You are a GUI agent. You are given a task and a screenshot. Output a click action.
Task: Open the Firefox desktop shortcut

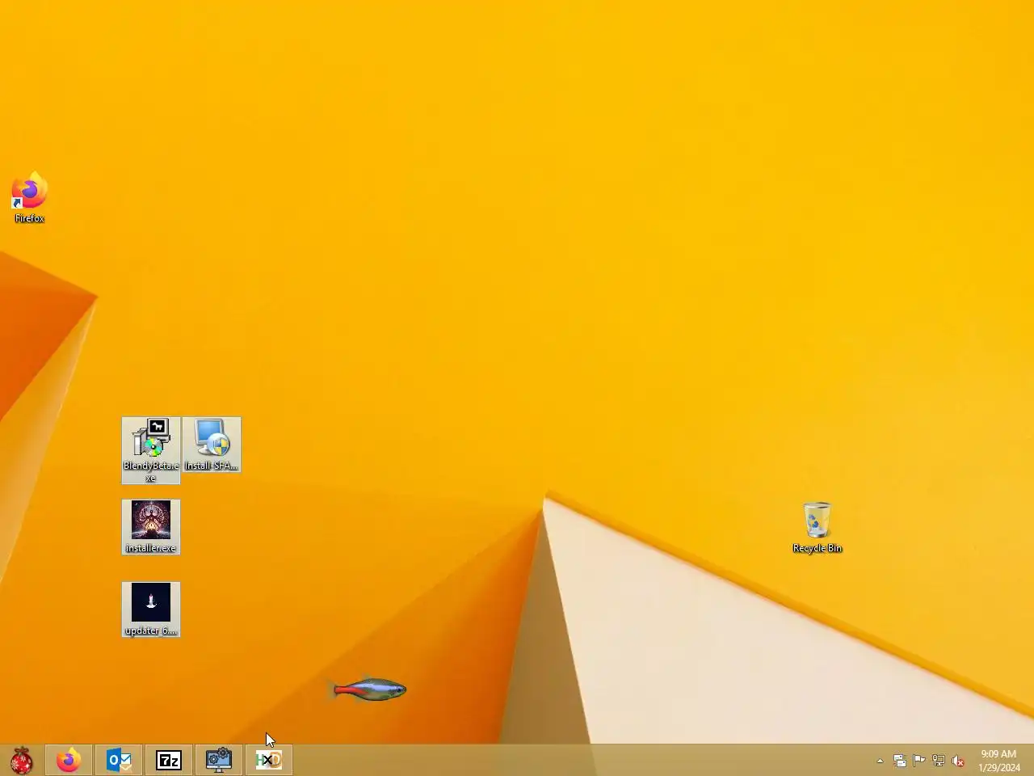(x=29, y=196)
